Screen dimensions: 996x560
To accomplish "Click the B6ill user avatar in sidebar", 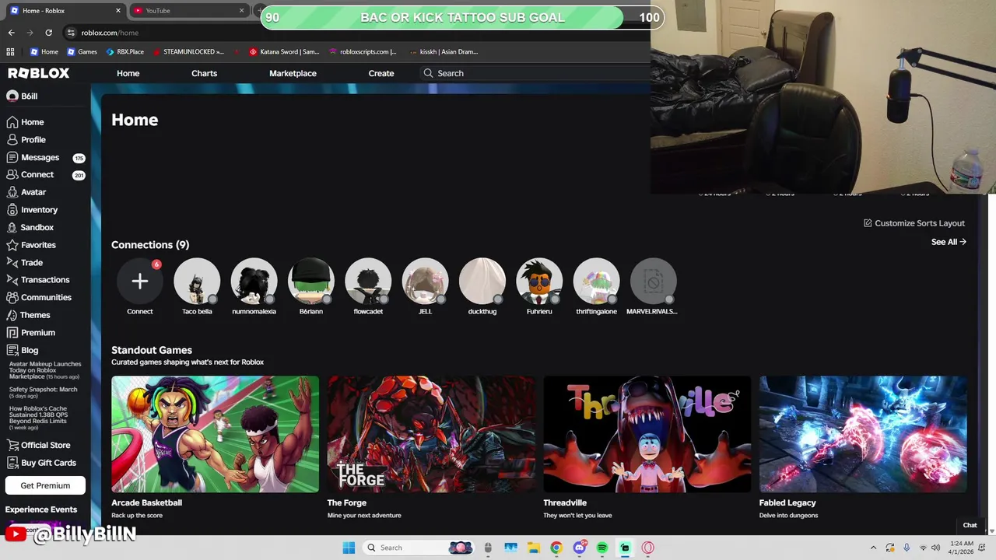I will click(12, 96).
